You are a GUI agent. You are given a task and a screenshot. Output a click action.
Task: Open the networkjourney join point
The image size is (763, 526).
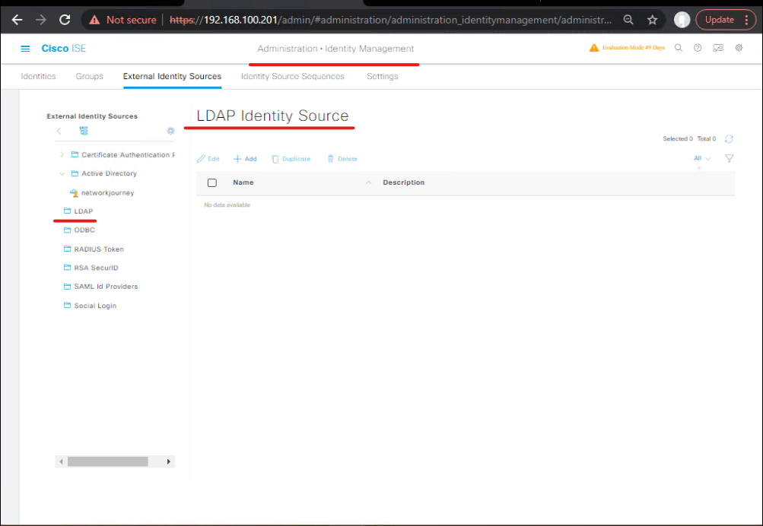[x=102, y=193]
